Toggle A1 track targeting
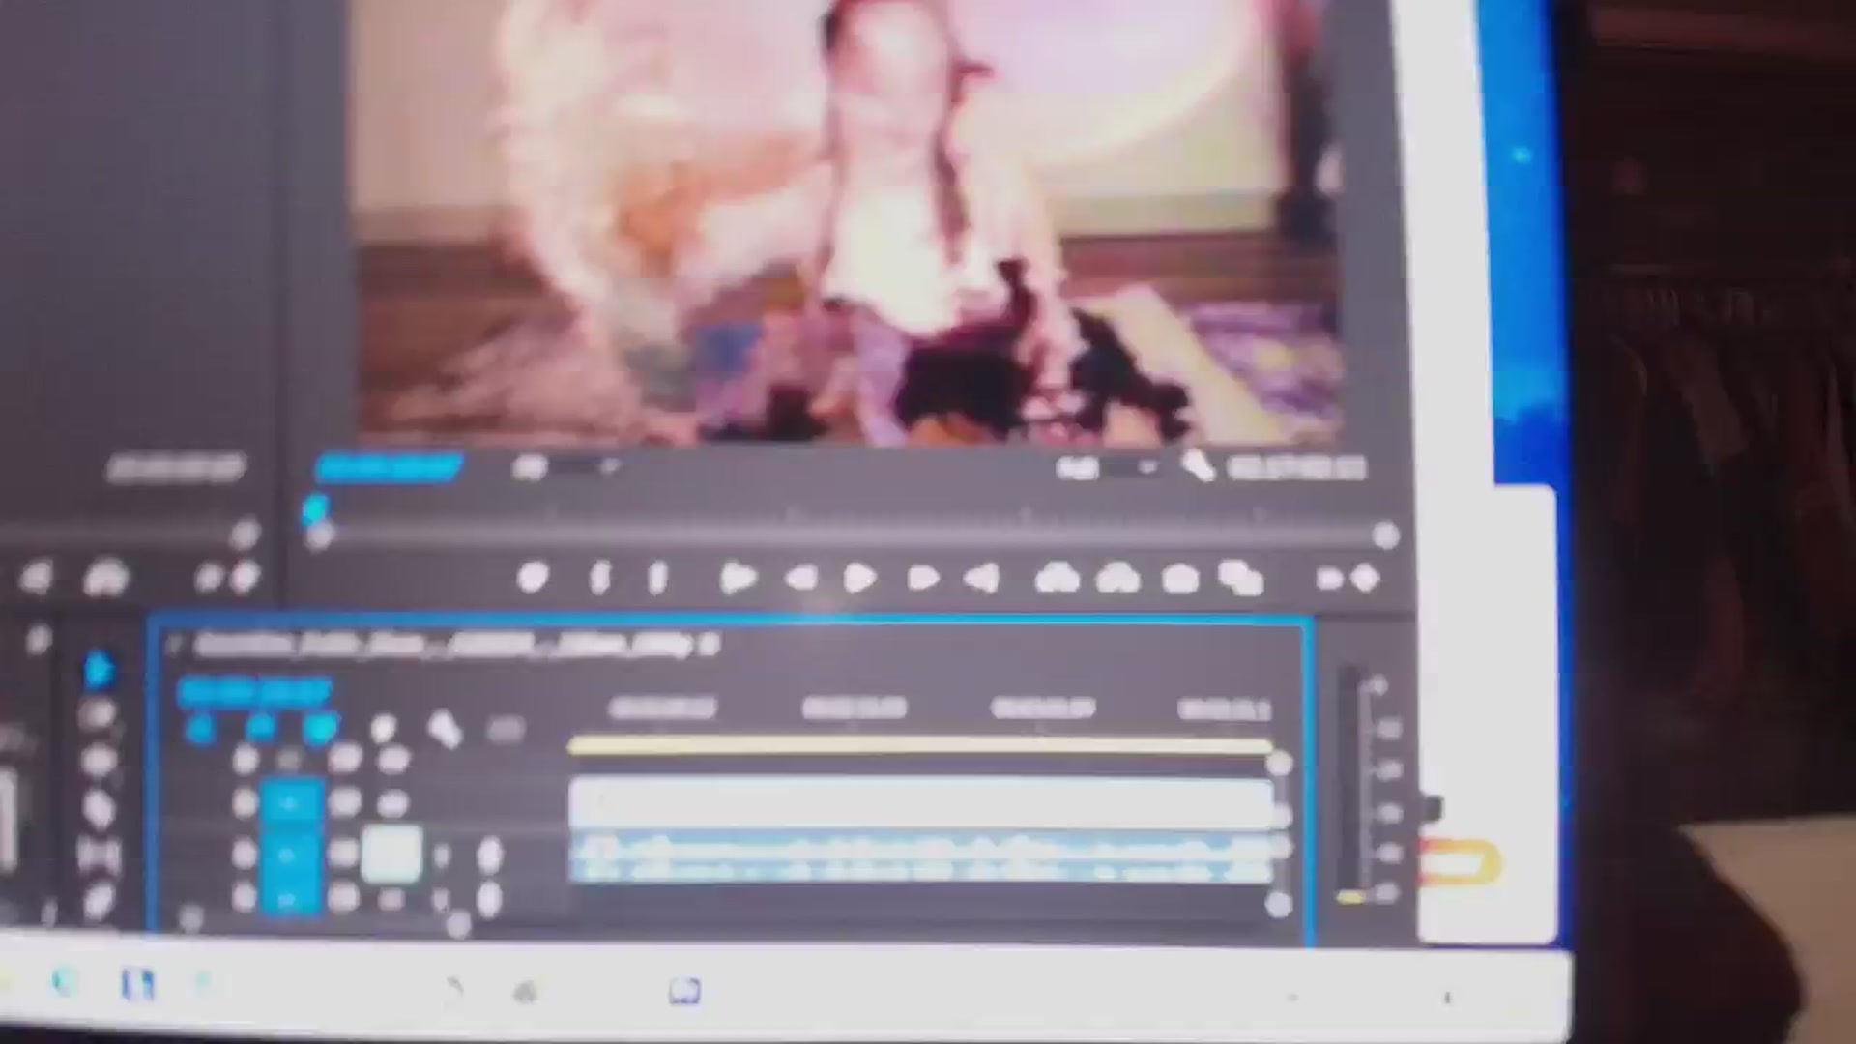The image size is (1856, 1044). point(290,855)
